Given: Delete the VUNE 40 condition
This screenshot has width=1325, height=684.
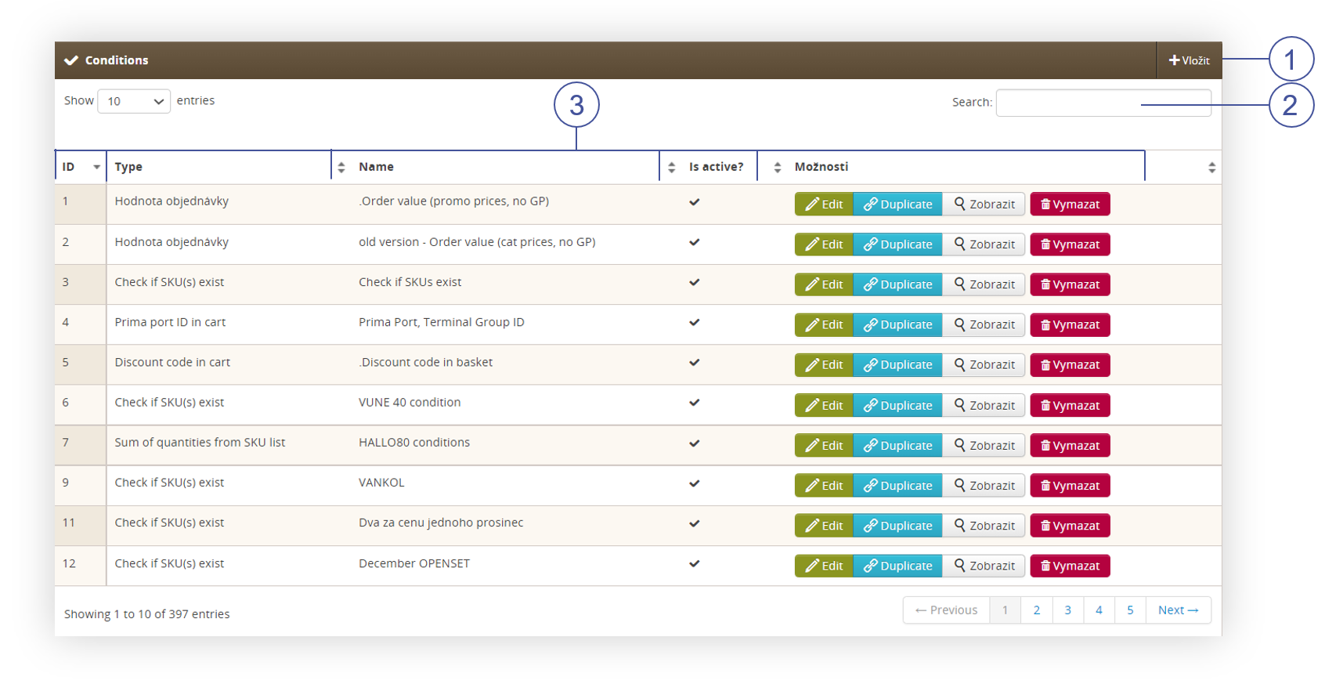Looking at the screenshot, I should (1070, 406).
